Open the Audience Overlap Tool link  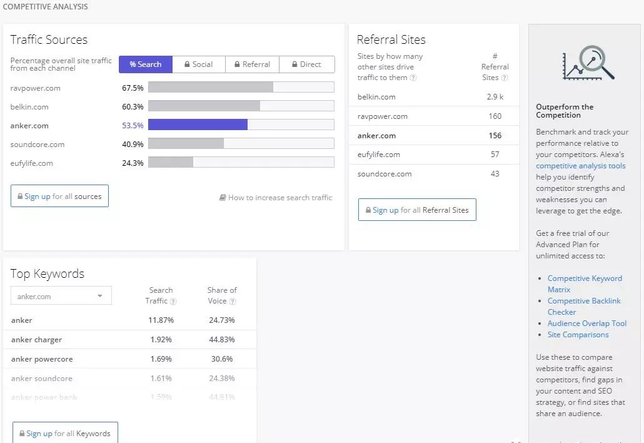point(586,323)
